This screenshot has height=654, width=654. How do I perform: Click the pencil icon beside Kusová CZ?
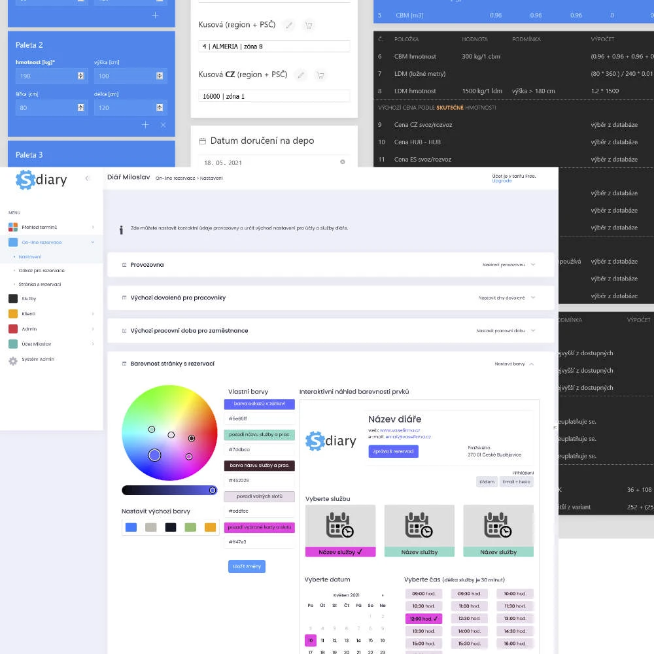coord(301,75)
